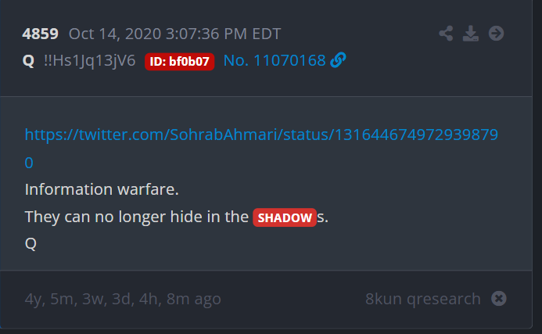Image resolution: width=542 pixels, height=334 pixels.
Task: Click the bold Q author name
Action: 28,61
